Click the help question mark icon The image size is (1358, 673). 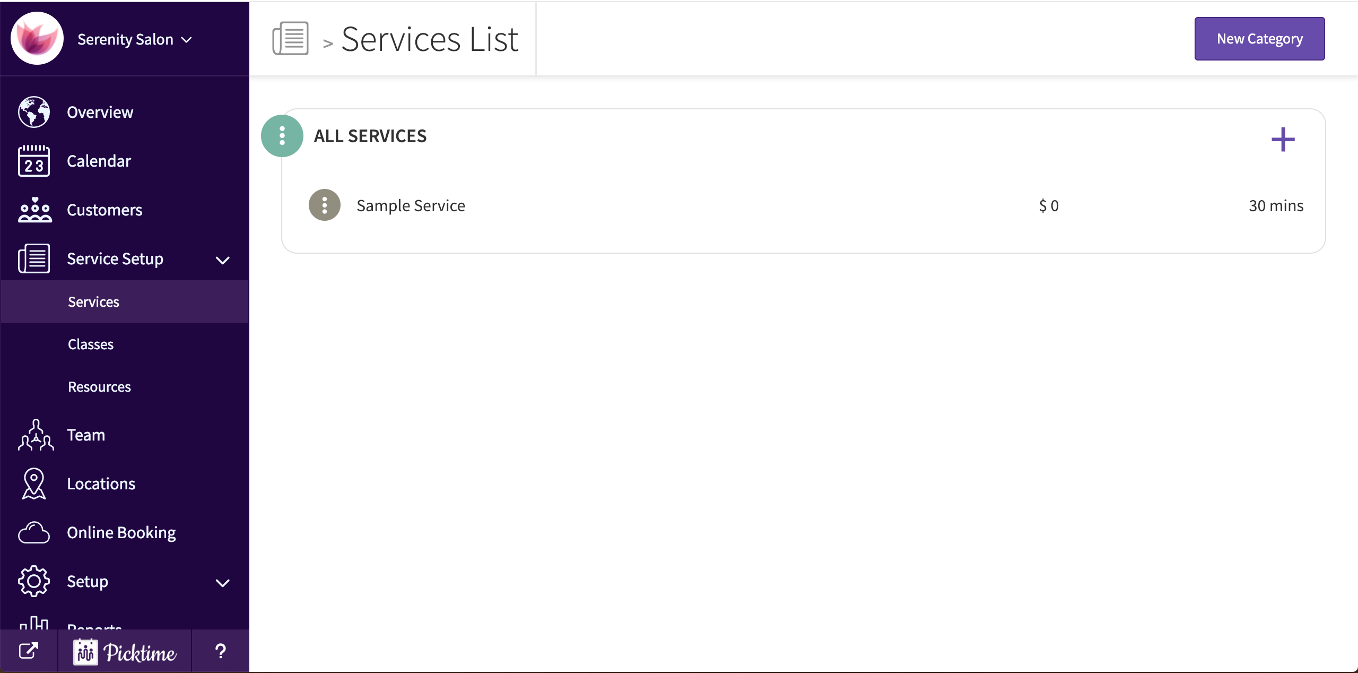click(220, 651)
